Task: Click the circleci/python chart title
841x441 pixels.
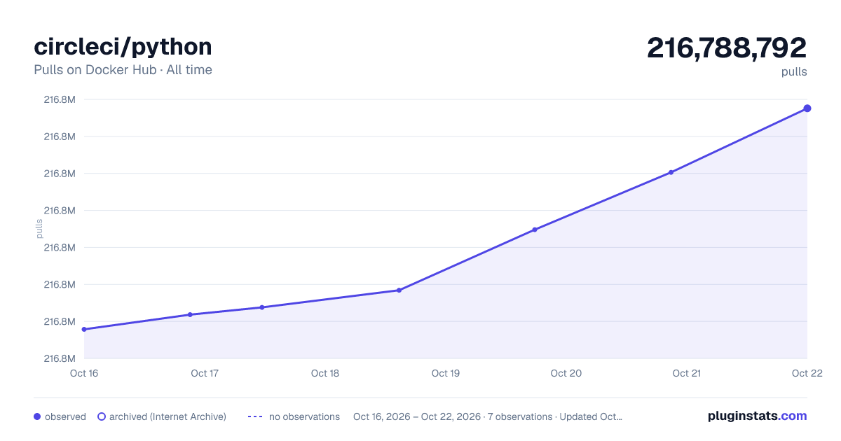Action: 123,47
